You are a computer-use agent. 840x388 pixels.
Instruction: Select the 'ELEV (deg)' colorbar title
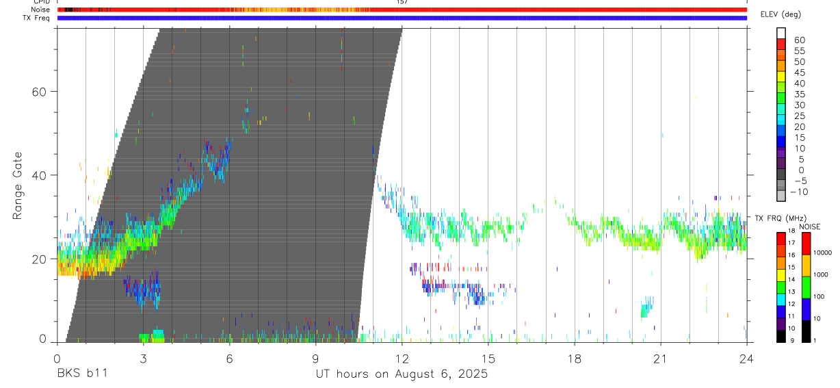[781, 14]
